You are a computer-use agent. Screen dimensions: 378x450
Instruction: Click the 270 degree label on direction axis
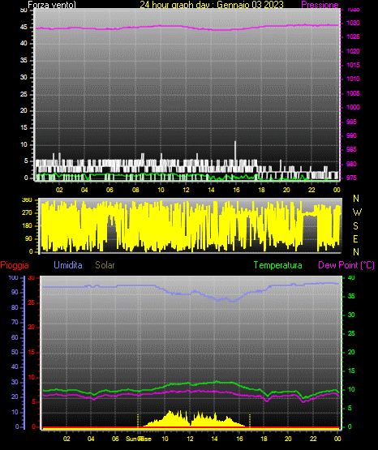27,213
